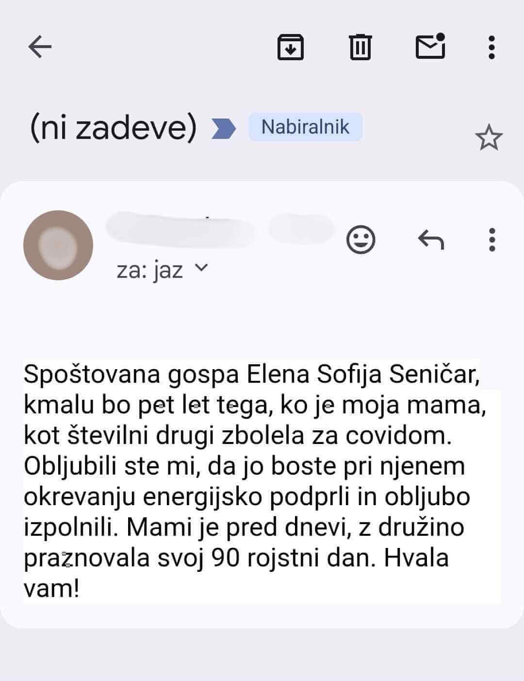
Task: Tap the "(ni zadeve)" subject title
Action: click(113, 128)
